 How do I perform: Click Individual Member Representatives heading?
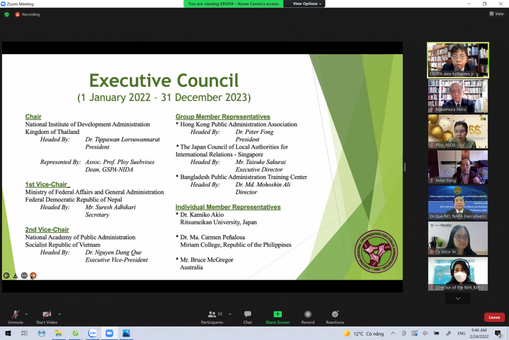tap(228, 207)
